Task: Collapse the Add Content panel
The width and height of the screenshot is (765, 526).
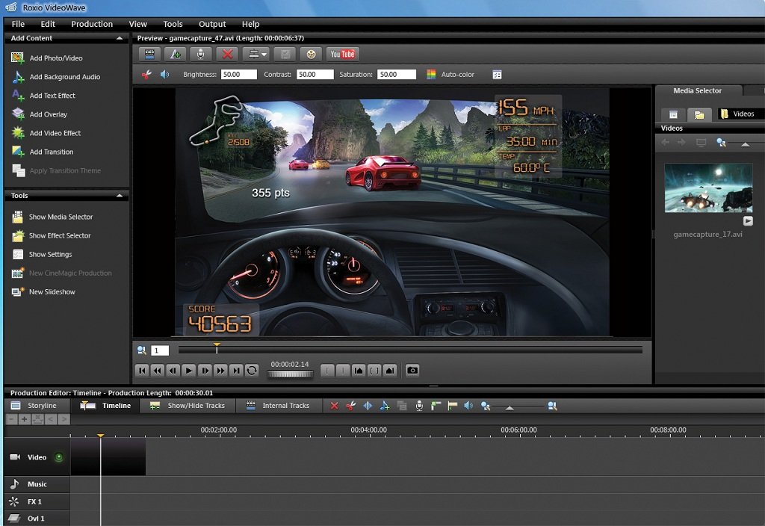Action: coord(120,38)
